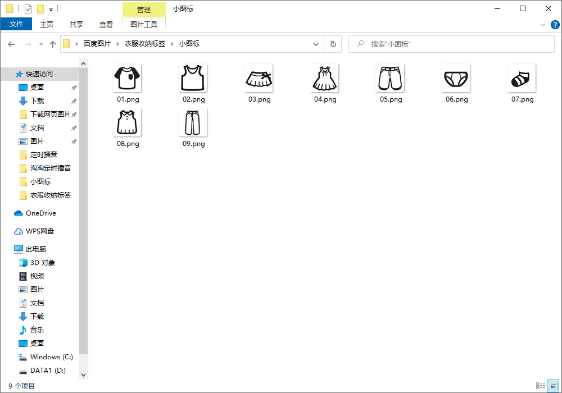Open 衣服收纳标签 folder in sidebar
562x393 pixels.
(x=50, y=195)
